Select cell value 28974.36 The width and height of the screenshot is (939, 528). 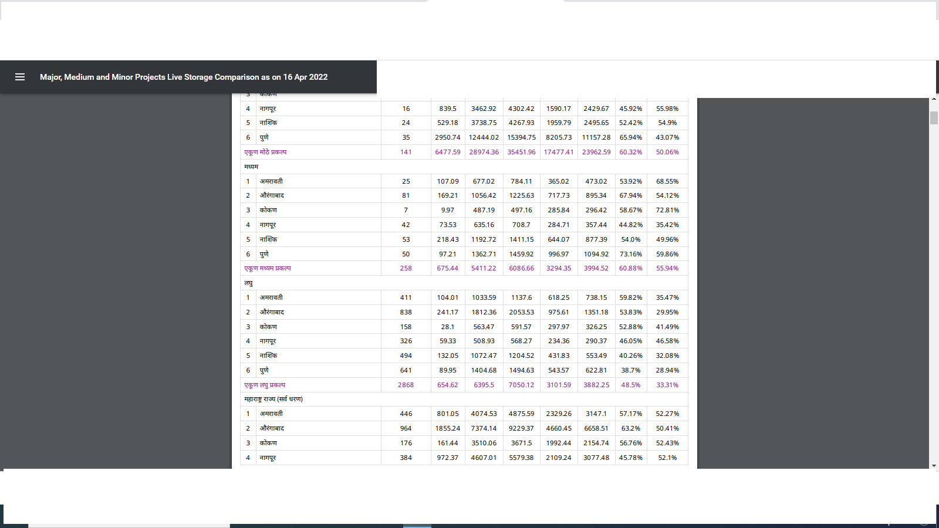point(484,152)
